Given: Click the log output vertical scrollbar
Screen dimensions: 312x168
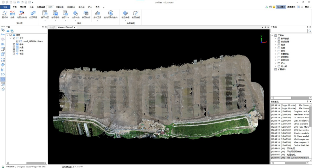Looking at the screenshot, I should [x=310, y=132].
